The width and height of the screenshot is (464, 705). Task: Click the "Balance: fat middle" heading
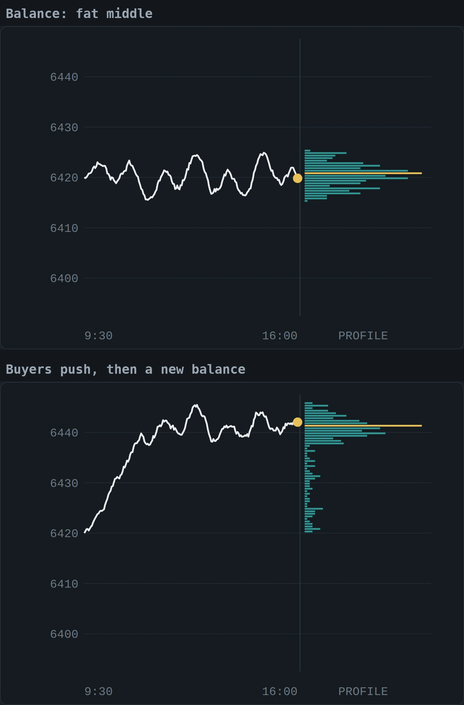click(x=79, y=14)
